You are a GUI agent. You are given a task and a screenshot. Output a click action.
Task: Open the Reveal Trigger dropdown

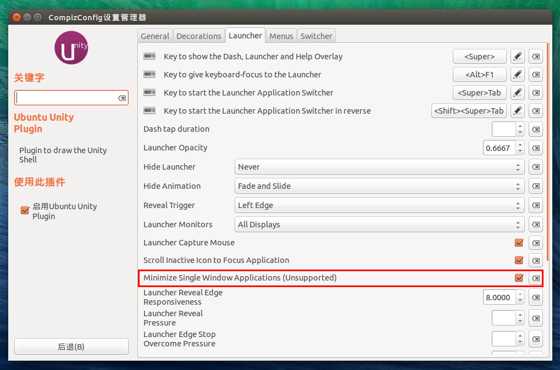379,205
